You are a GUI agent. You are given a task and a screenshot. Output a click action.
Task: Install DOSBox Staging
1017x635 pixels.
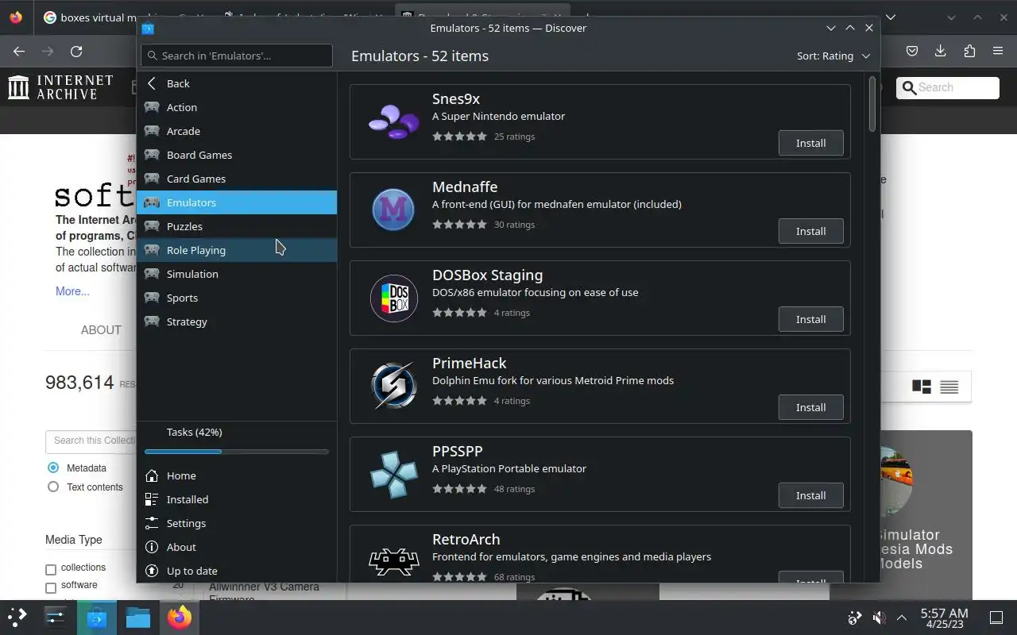810,319
